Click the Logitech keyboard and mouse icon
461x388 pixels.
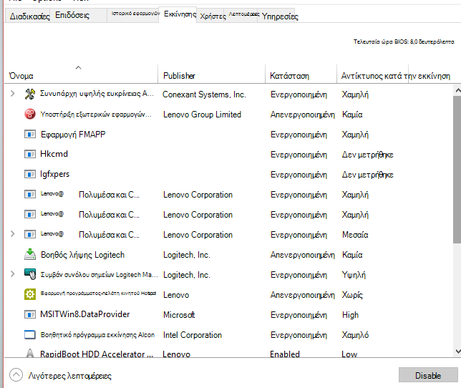(29, 274)
